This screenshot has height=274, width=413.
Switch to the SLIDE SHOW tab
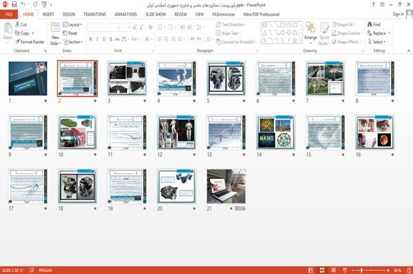(156, 14)
